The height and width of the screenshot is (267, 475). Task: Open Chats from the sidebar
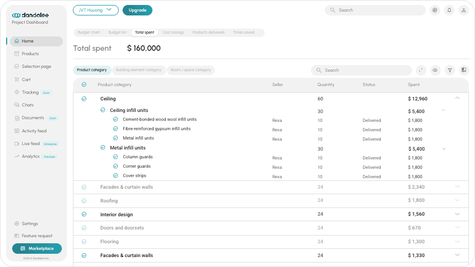28,105
